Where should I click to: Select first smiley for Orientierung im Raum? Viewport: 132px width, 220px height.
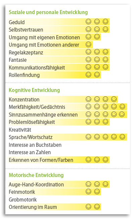coord(88,207)
